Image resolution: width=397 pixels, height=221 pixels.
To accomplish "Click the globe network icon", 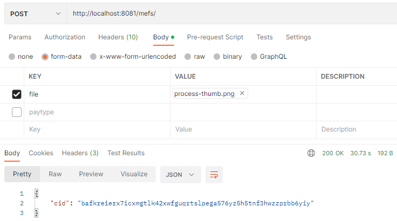I will [x=311, y=153].
